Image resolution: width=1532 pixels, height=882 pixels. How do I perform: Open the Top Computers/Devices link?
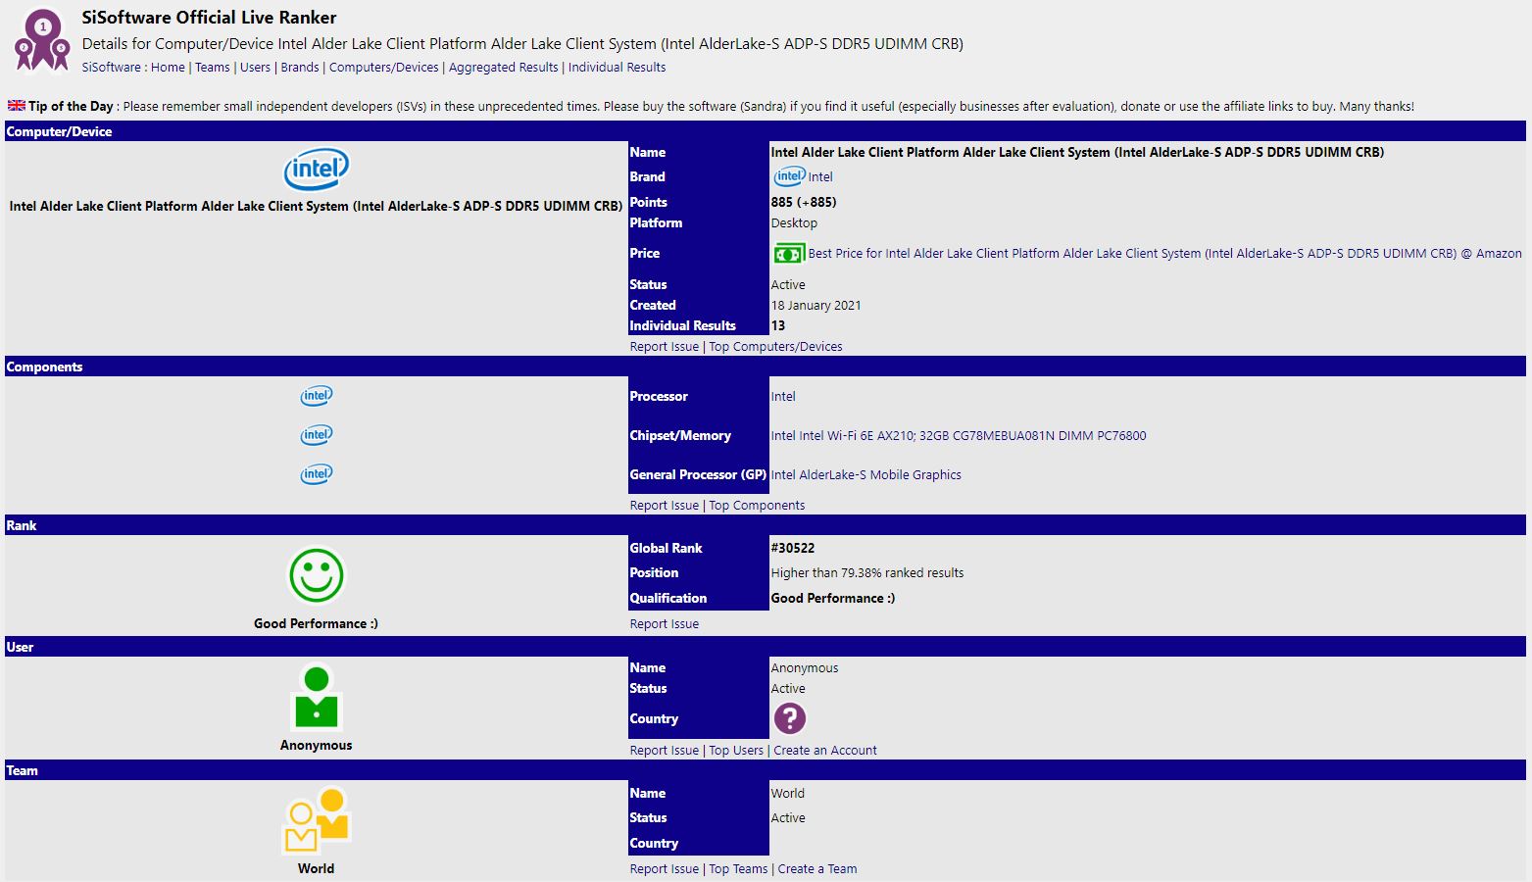tap(775, 347)
